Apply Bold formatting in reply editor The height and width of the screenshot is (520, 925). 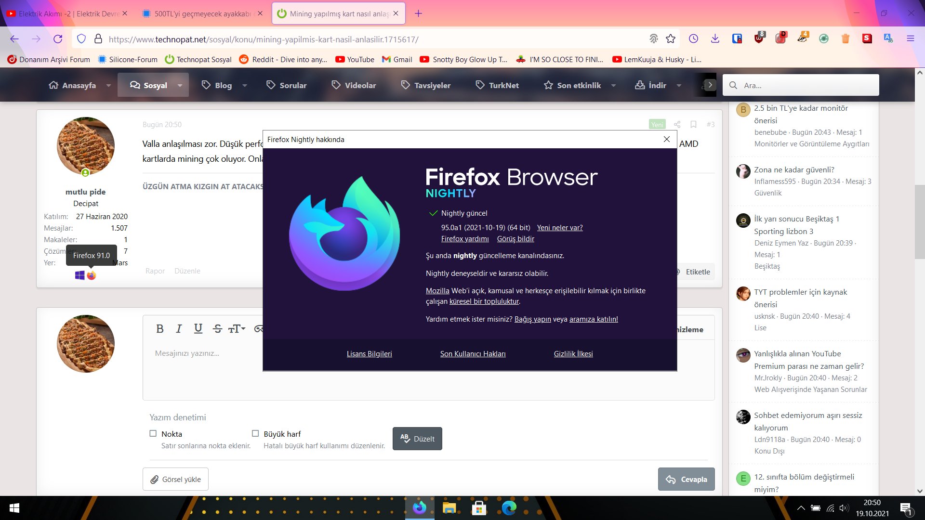[160, 329]
